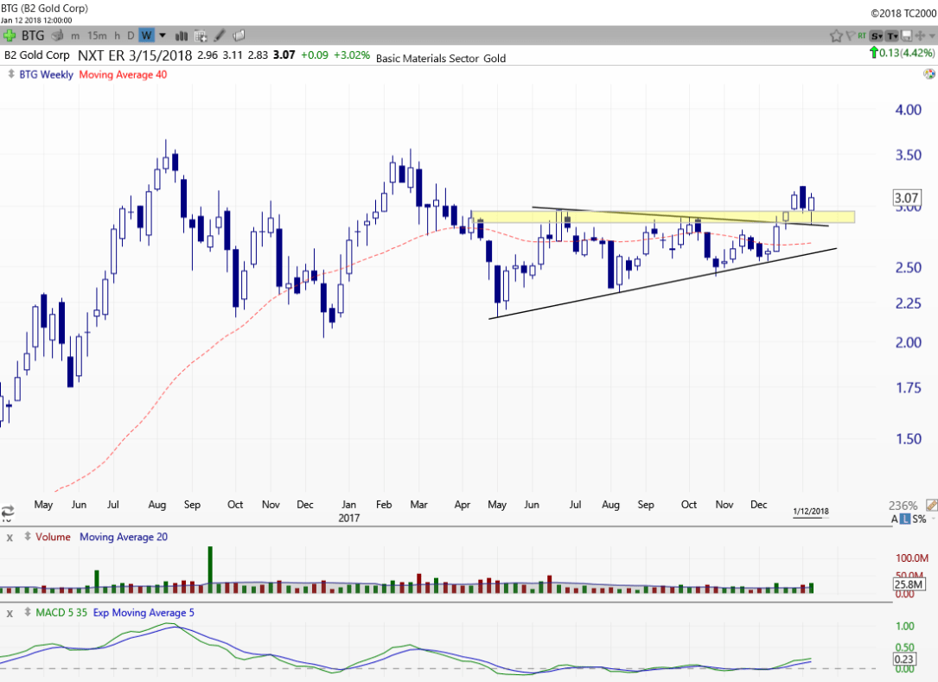Toggle the L log scale option
938x682 pixels.
click(x=906, y=519)
